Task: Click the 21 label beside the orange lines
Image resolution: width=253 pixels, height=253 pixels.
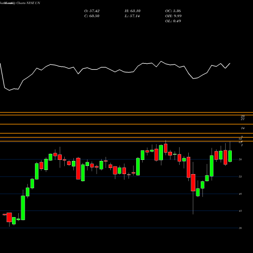Action: point(242,119)
